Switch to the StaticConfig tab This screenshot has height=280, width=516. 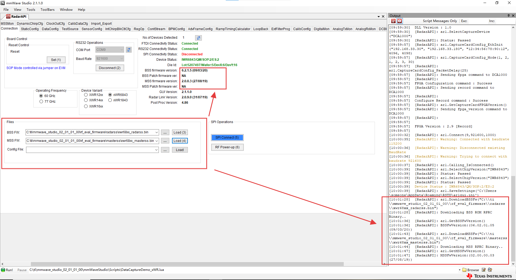click(30, 29)
